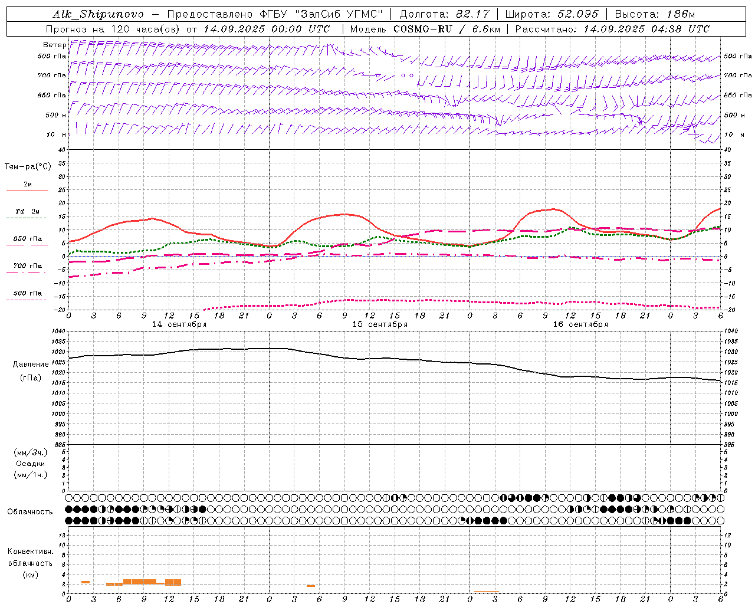Click the small orange convective bar on 15 September
The width and height of the screenshot is (755, 604).
click(x=310, y=586)
